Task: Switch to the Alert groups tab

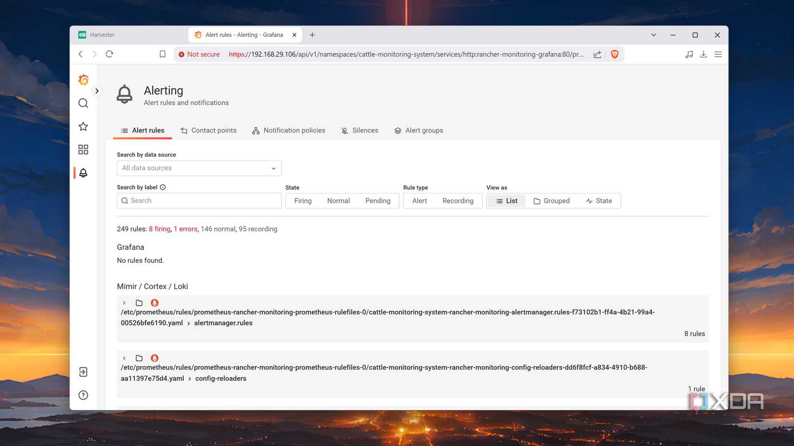Action: pyautogui.click(x=419, y=130)
